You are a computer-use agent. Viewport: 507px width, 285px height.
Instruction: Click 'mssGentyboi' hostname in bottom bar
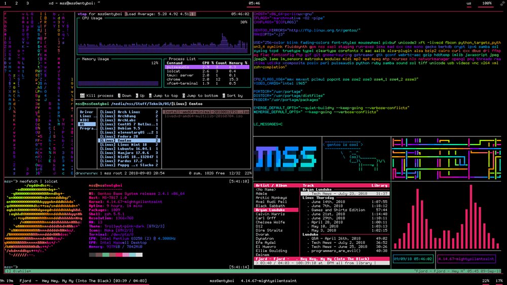222,281
